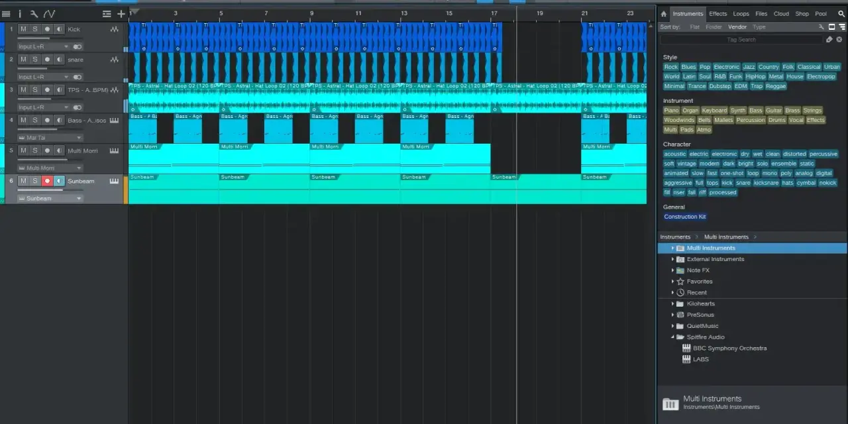Switch to the Shop browser tab
The image size is (848, 424).
click(802, 14)
